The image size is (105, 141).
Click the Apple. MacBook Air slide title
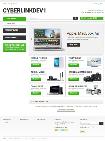click(83, 33)
